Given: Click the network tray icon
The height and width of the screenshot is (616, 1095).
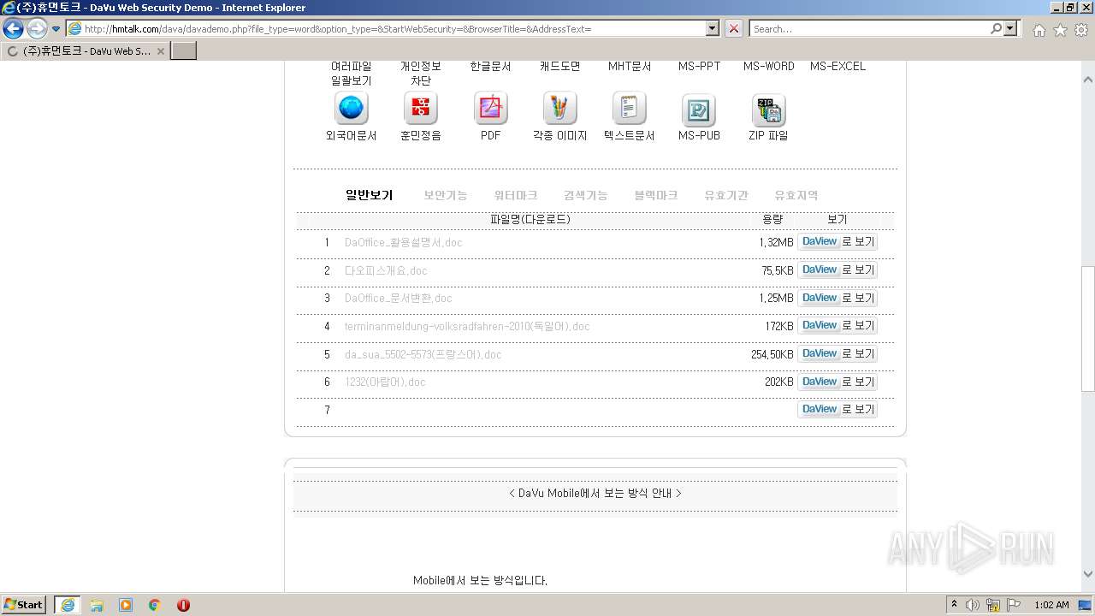Looking at the screenshot, I should 993,605.
